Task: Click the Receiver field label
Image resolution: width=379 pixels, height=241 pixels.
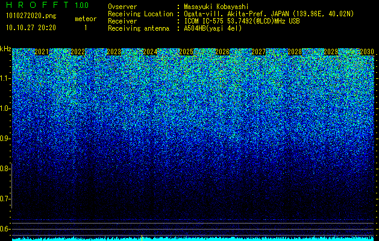Action: [x=122, y=21]
